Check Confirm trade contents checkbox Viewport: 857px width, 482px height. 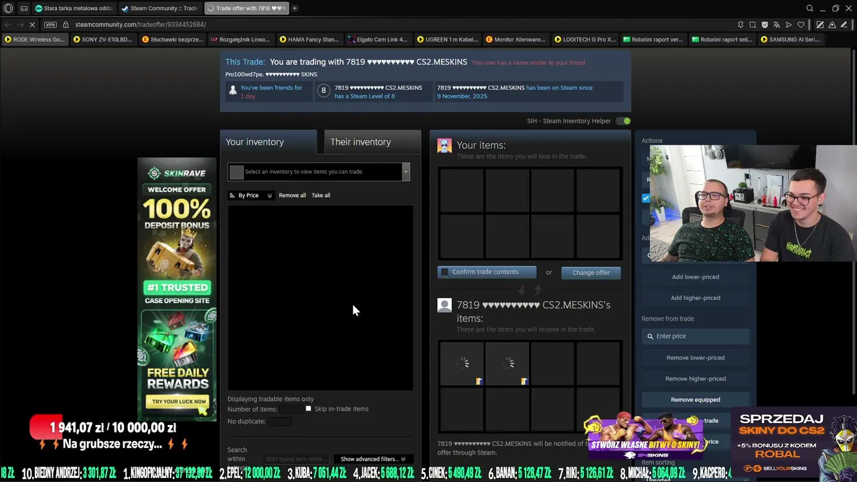point(445,272)
